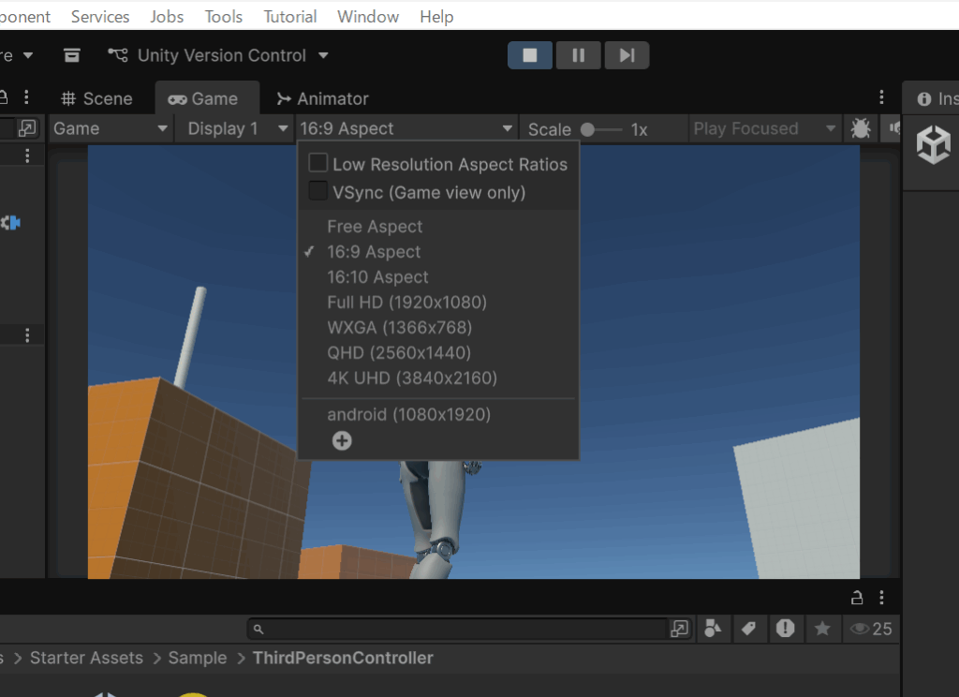
Task: Toggle the lock icon on the Project panel
Action: [x=856, y=598]
